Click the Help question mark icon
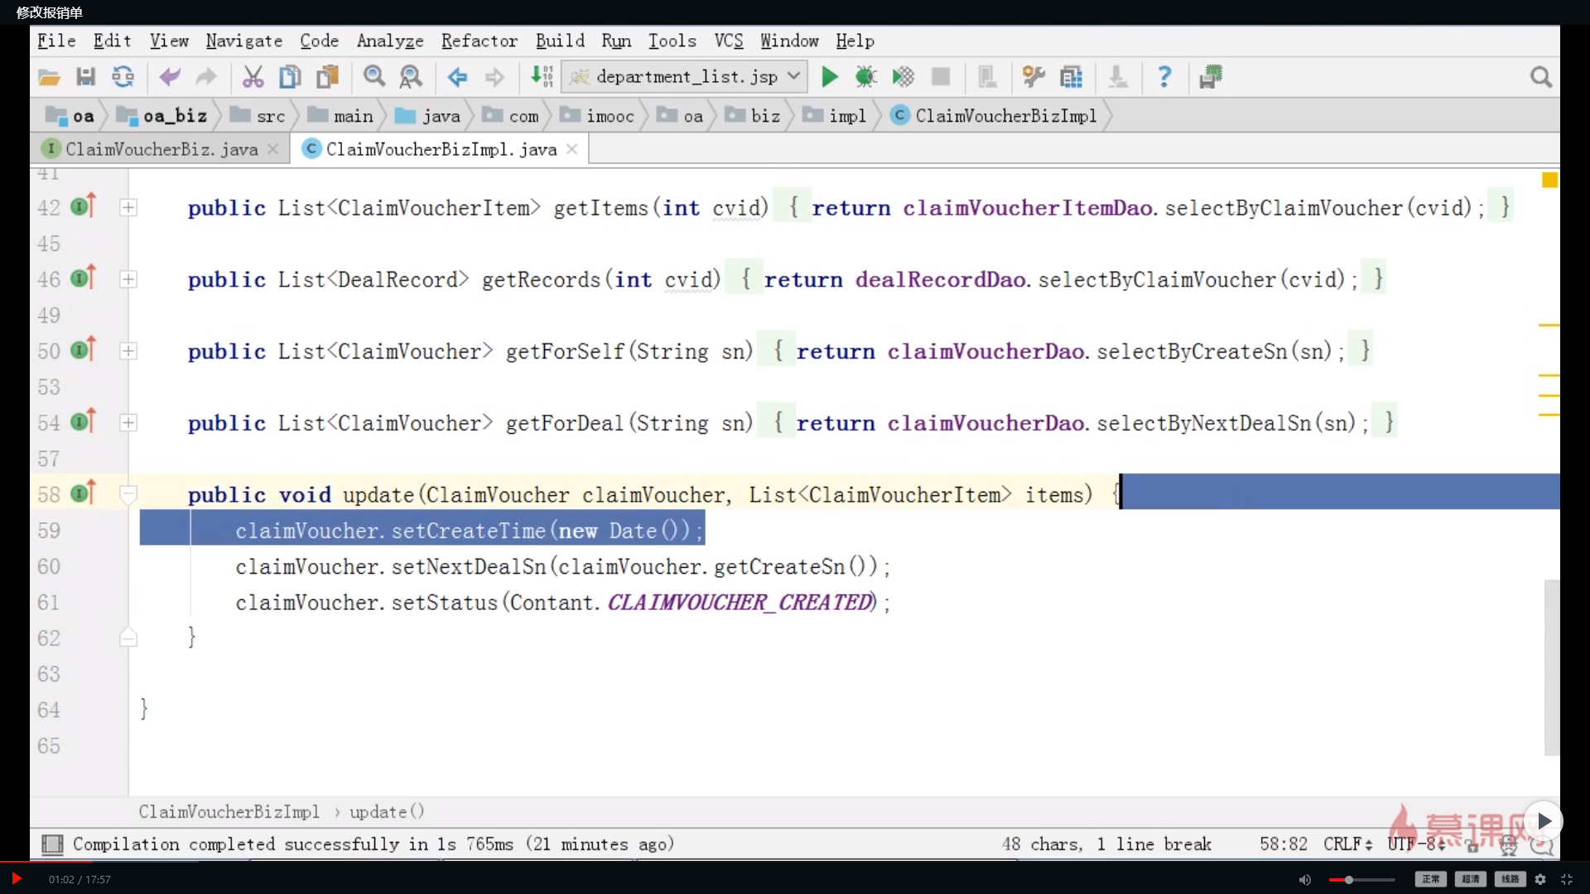Viewport: 1590px width, 894px height. pos(1164,77)
